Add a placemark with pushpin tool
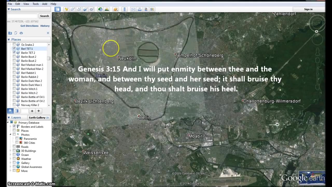 pos(67,9)
